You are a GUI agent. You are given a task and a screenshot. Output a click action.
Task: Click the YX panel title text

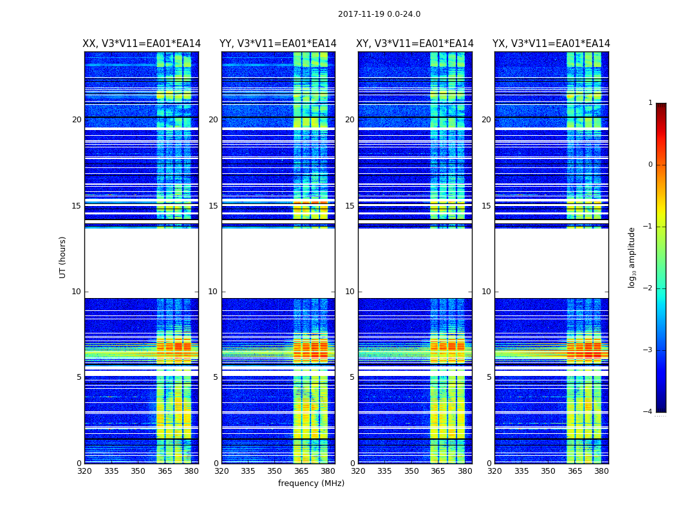point(551,44)
